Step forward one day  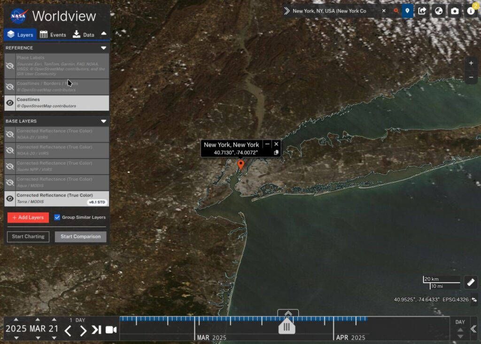[x=83, y=331]
